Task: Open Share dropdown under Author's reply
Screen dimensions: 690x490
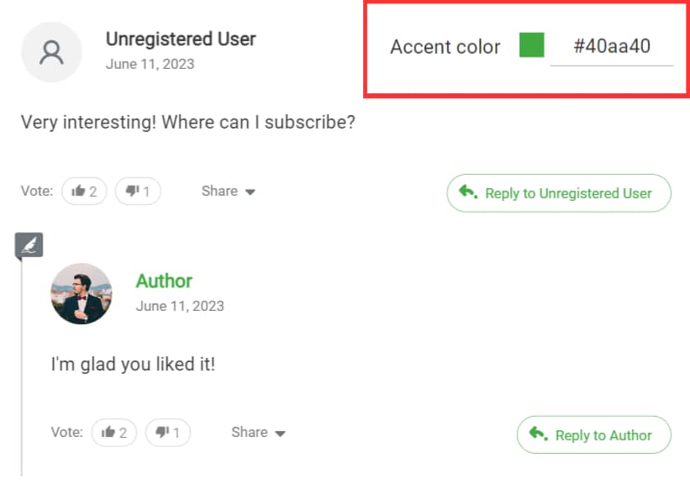Action: [x=258, y=432]
